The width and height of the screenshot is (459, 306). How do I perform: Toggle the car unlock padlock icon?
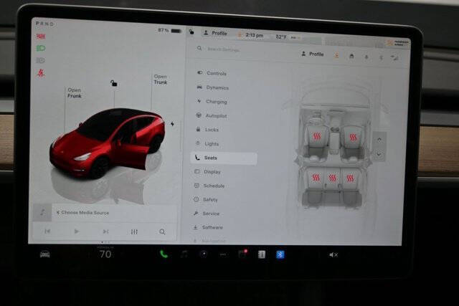(x=113, y=83)
